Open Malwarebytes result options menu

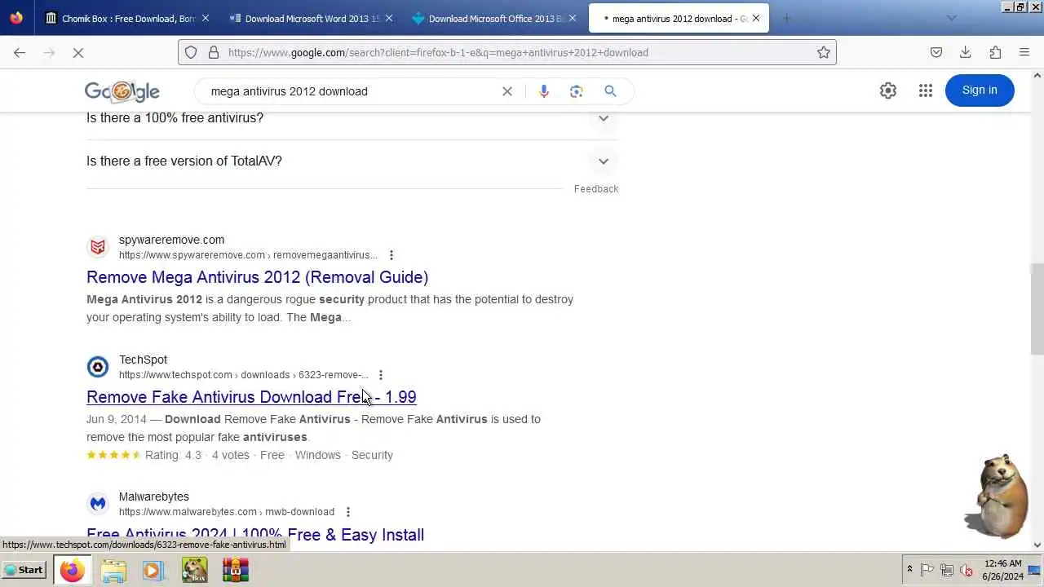pyautogui.click(x=348, y=512)
